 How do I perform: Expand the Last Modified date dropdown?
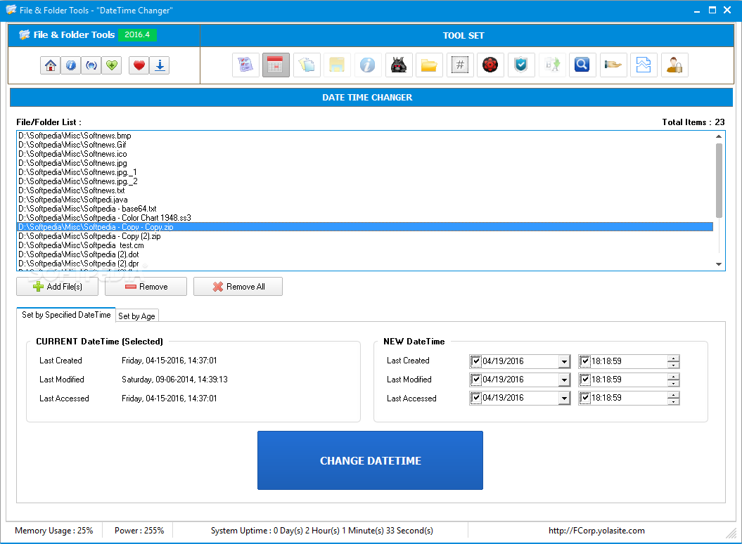click(x=564, y=380)
